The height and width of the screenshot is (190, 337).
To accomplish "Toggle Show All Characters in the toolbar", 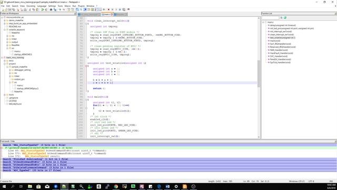I will pyautogui.click(x=81, y=9).
